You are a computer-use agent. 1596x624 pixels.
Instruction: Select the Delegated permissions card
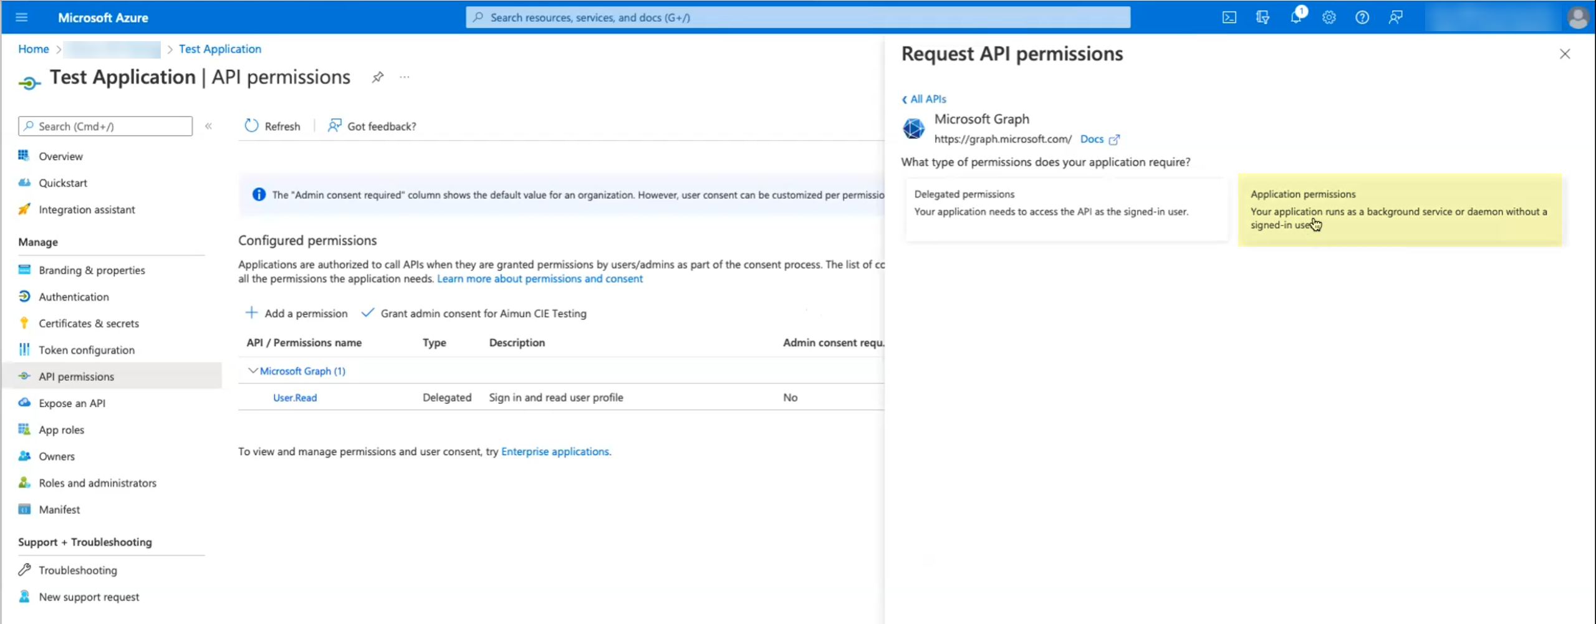[x=1066, y=209]
